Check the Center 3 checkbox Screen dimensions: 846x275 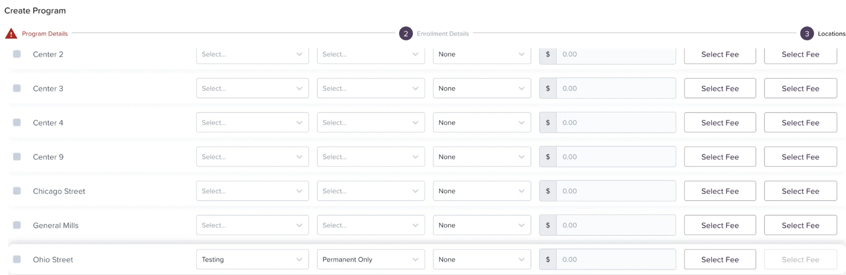click(17, 88)
